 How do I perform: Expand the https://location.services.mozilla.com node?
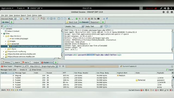point(4,54)
